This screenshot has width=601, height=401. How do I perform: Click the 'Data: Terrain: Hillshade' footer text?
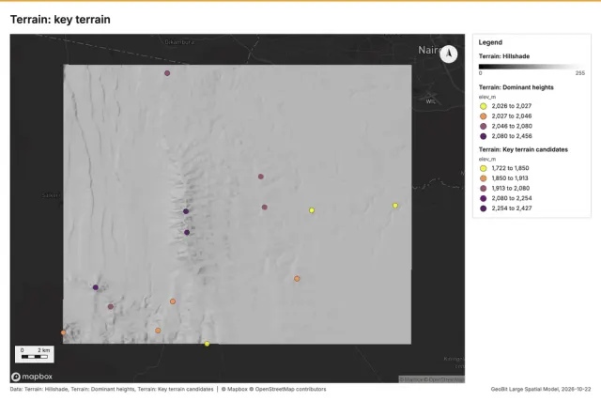pos(39,389)
